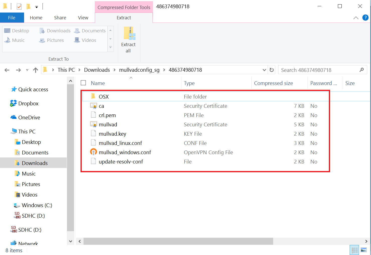
Task: Open the Help question mark icon
Action: [x=365, y=18]
